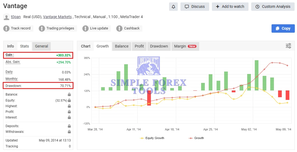Viewport: 297px width, 152px height.
Task: Click the red bar on the Growth line's right end
Action: coord(288,95)
